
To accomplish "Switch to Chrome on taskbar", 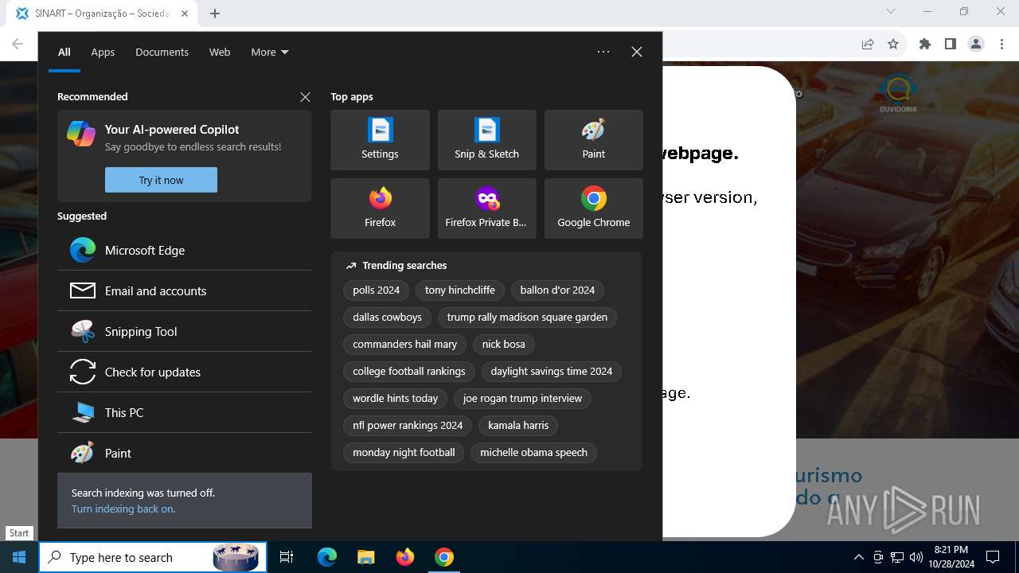I will click(x=443, y=557).
